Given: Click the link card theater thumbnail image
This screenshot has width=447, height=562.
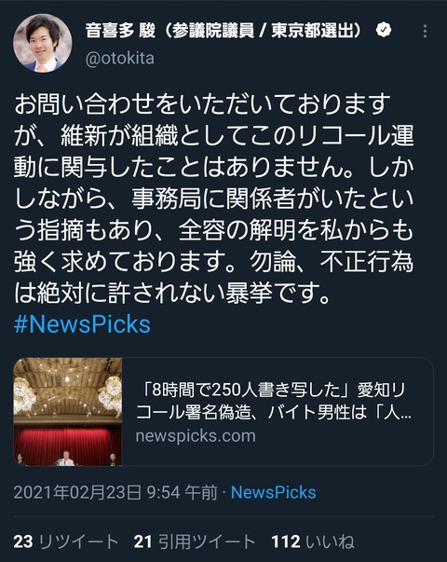Looking at the screenshot, I should tap(68, 412).
